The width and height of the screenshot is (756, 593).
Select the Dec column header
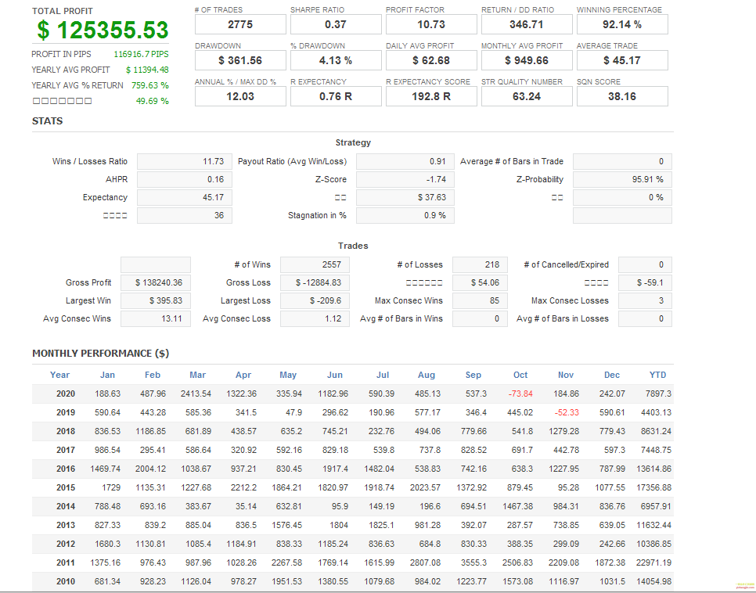pyautogui.click(x=612, y=375)
